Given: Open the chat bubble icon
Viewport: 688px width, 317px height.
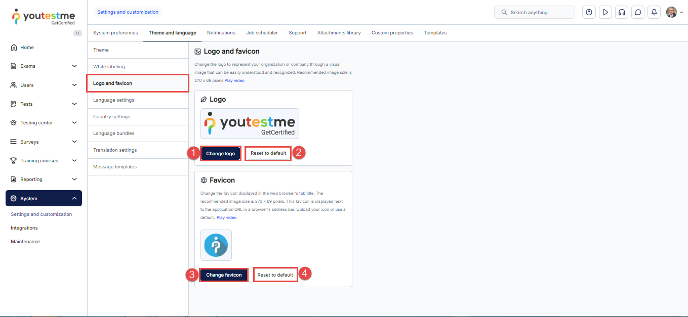Looking at the screenshot, I should pos(638,12).
